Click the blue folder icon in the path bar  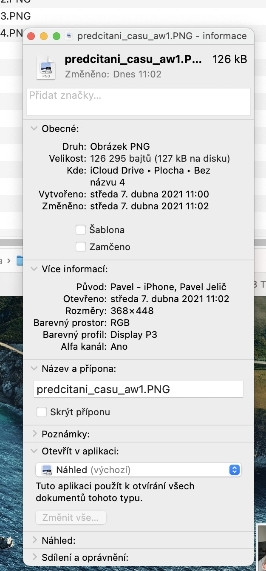pyautogui.click(x=20, y=260)
